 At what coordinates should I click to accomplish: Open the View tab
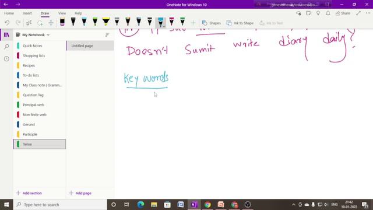pos(62,13)
